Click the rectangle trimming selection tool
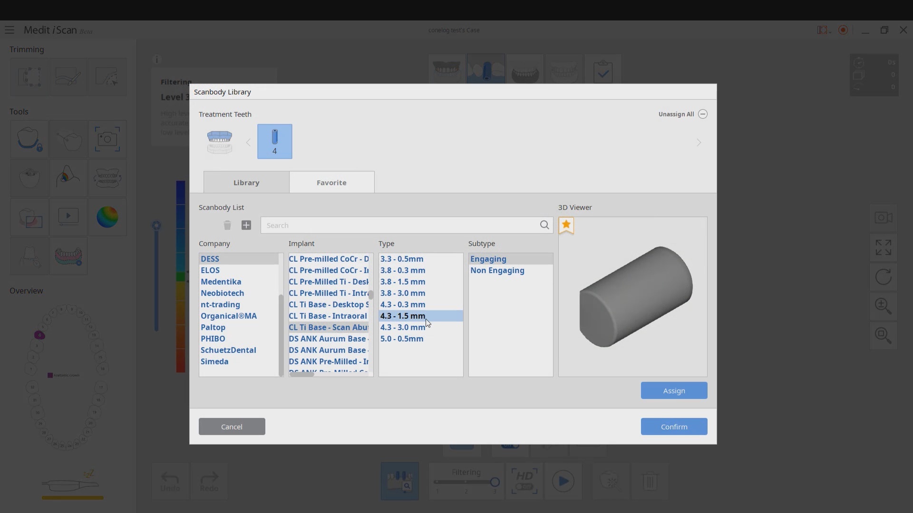The width and height of the screenshot is (913, 513). pyautogui.click(x=29, y=77)
